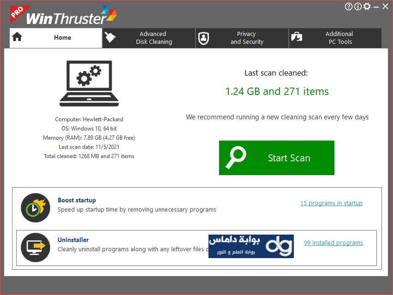Click the scan recommendation sentence
The image size is (393, 295).
coord(277,117)
